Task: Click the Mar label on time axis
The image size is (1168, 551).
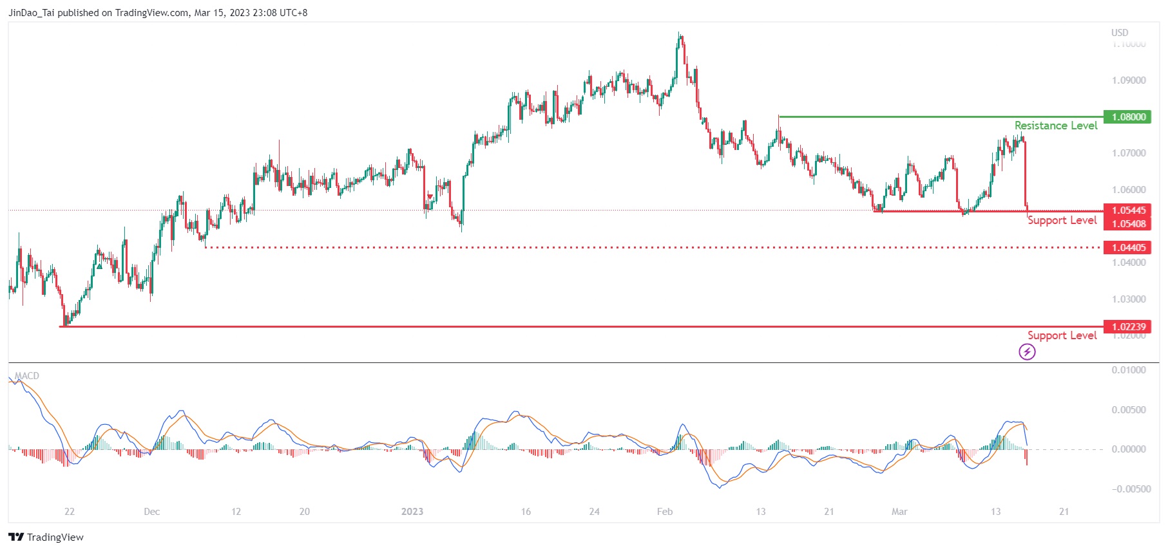Action: click(899, 512)
